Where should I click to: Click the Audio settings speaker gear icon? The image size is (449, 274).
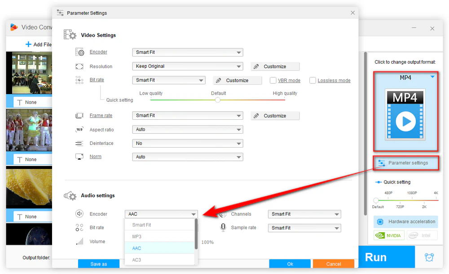coord(70,196)
